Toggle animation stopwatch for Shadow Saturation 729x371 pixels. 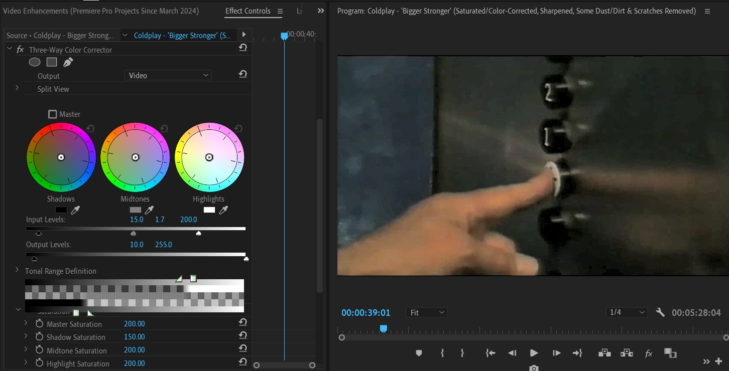pyautogui.click(x=39, y=337)
